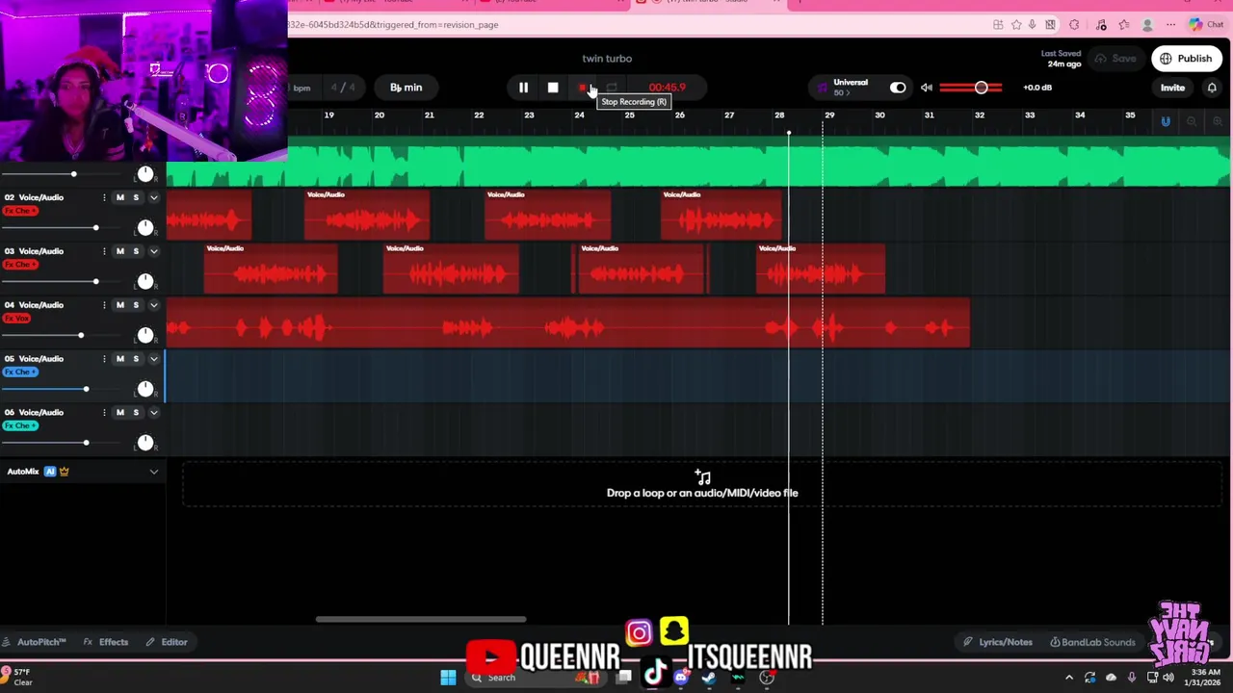Open the Lyrics/Notes panel
This screenshot has height=693, width=1233.
[998, 642]
